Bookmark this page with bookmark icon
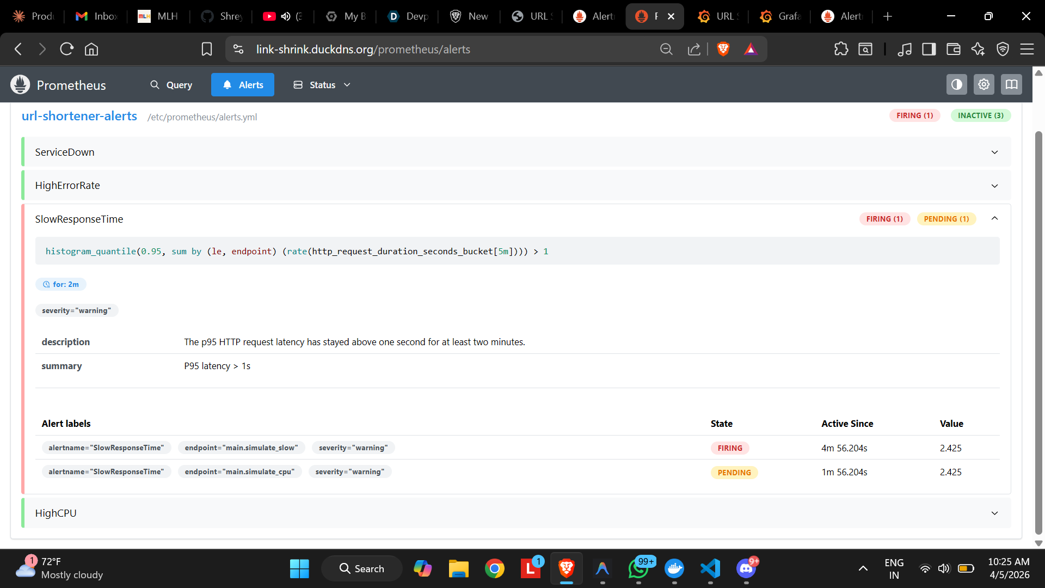The width and height of the screenshot is (1045, 588). pos(207,50)
